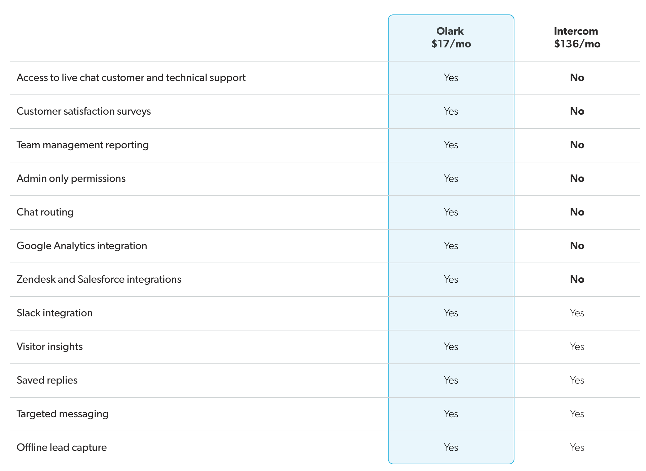646x471 pixels.
Task: Click the Targeted messaging feature label
Action: click(63, 414)
